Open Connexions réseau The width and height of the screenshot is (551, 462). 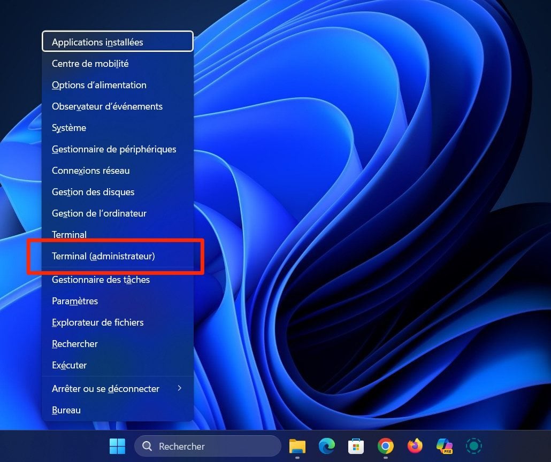[117, 171]
